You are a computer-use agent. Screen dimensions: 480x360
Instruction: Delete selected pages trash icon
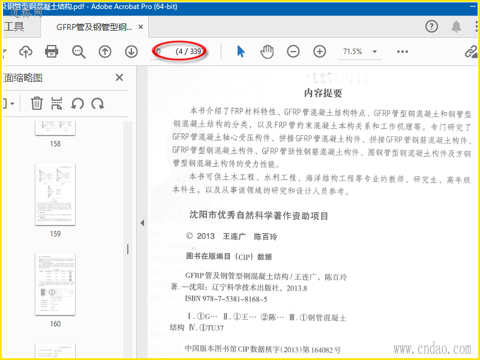37,103
